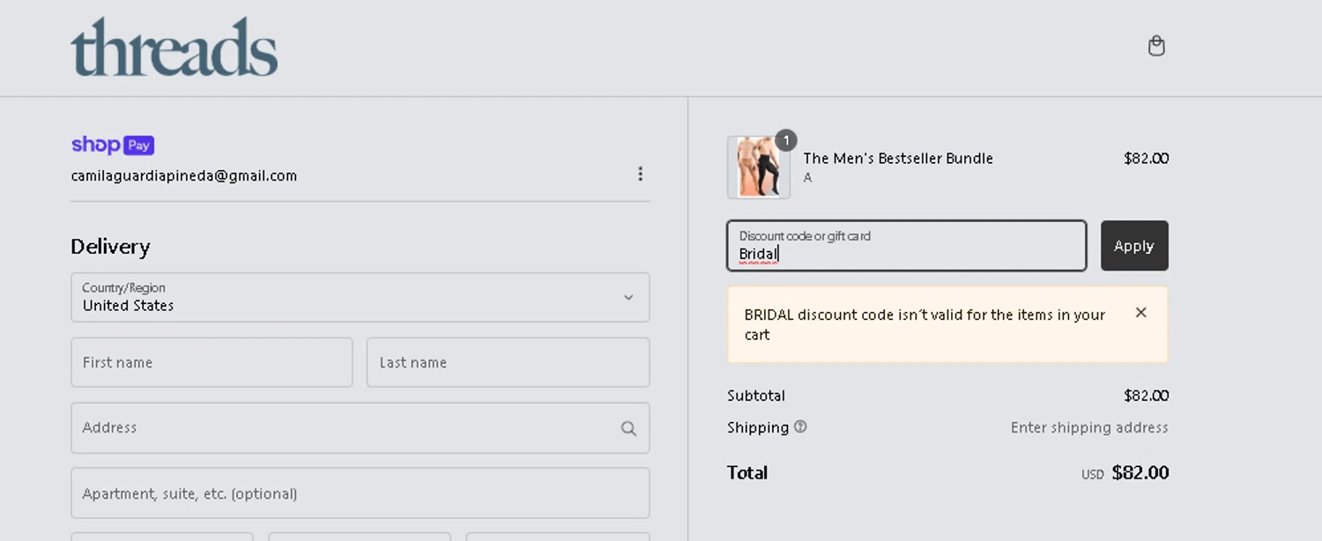Click the Men's Bestseller Bundle product thumbnail
This screenshot has height=541, width=1322.
coord(758,167)
